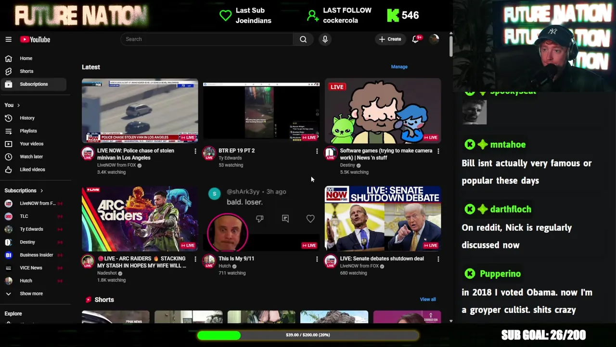Screen dimensions: 616x347
Task: Click the Manage link
Action: click(x=399, y=67)
